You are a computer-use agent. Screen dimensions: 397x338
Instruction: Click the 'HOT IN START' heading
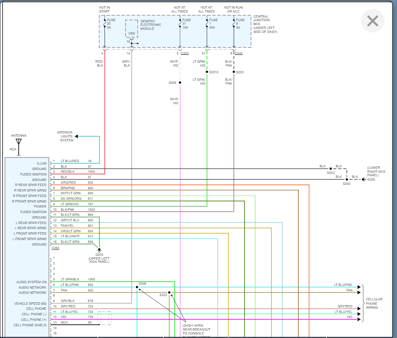tap(104, 9)
